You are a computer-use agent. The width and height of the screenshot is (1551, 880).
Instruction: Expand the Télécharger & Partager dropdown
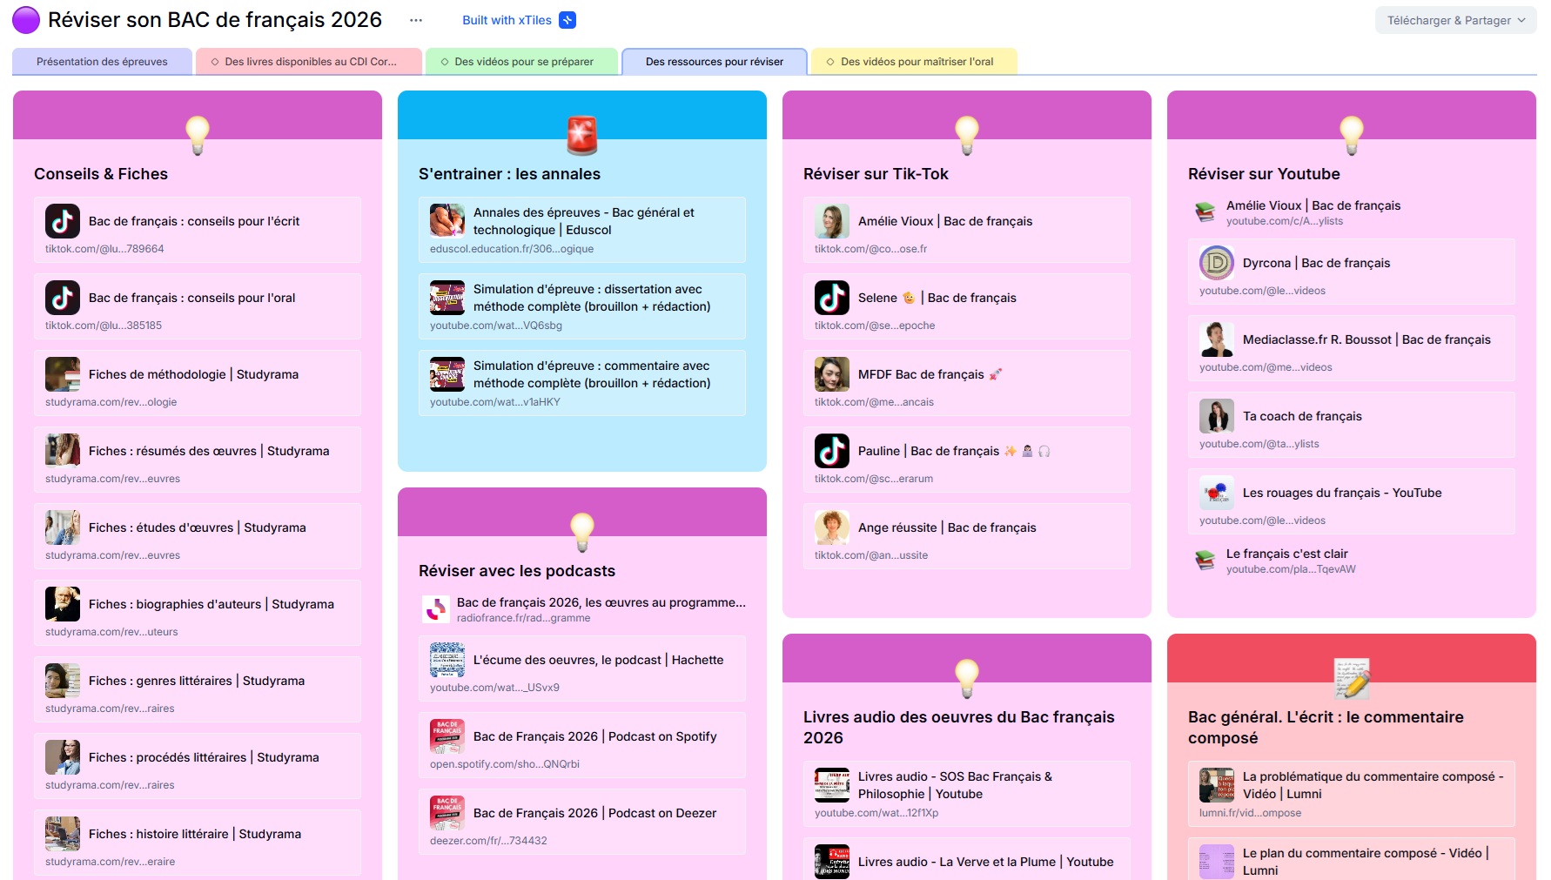[x=1455, y=20]
